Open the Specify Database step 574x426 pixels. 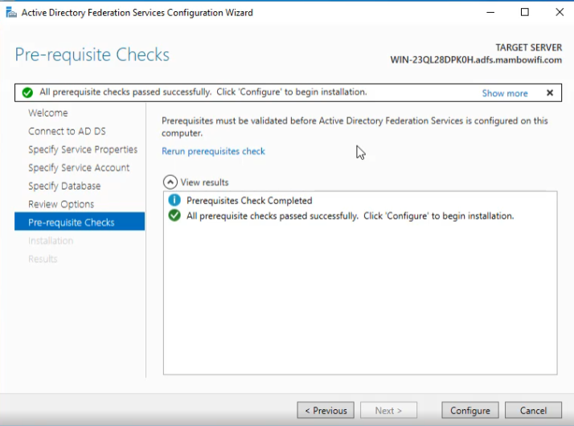pos(64,186)
